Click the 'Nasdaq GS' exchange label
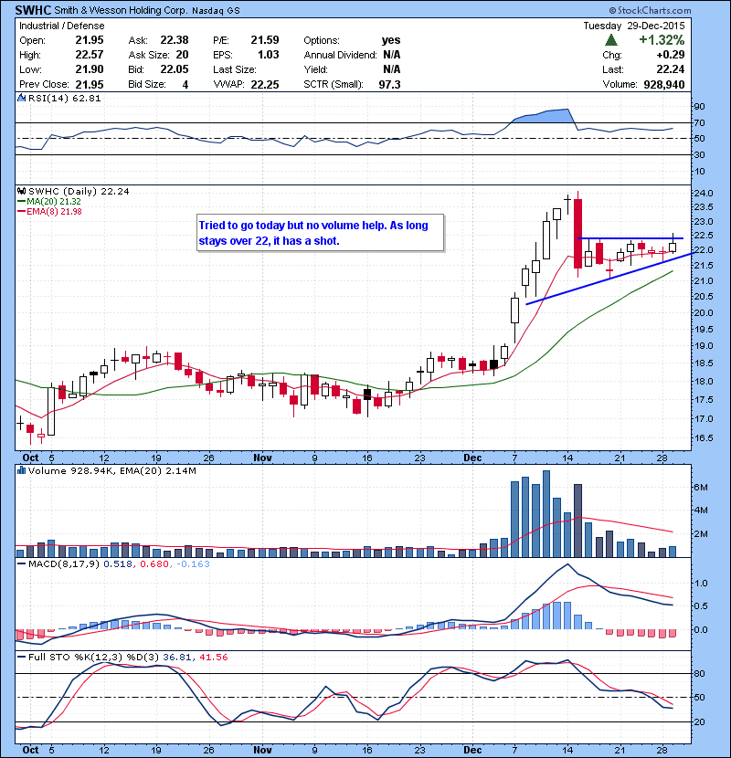Viewport: 731px width, 758px height. pyautogui.click(x=216, y=11)
